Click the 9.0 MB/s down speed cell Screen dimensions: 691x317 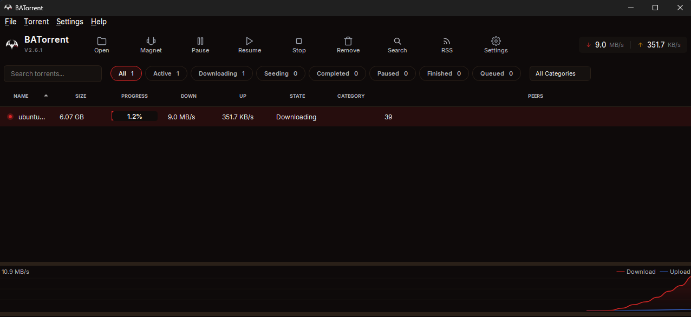tap(181, 117)
